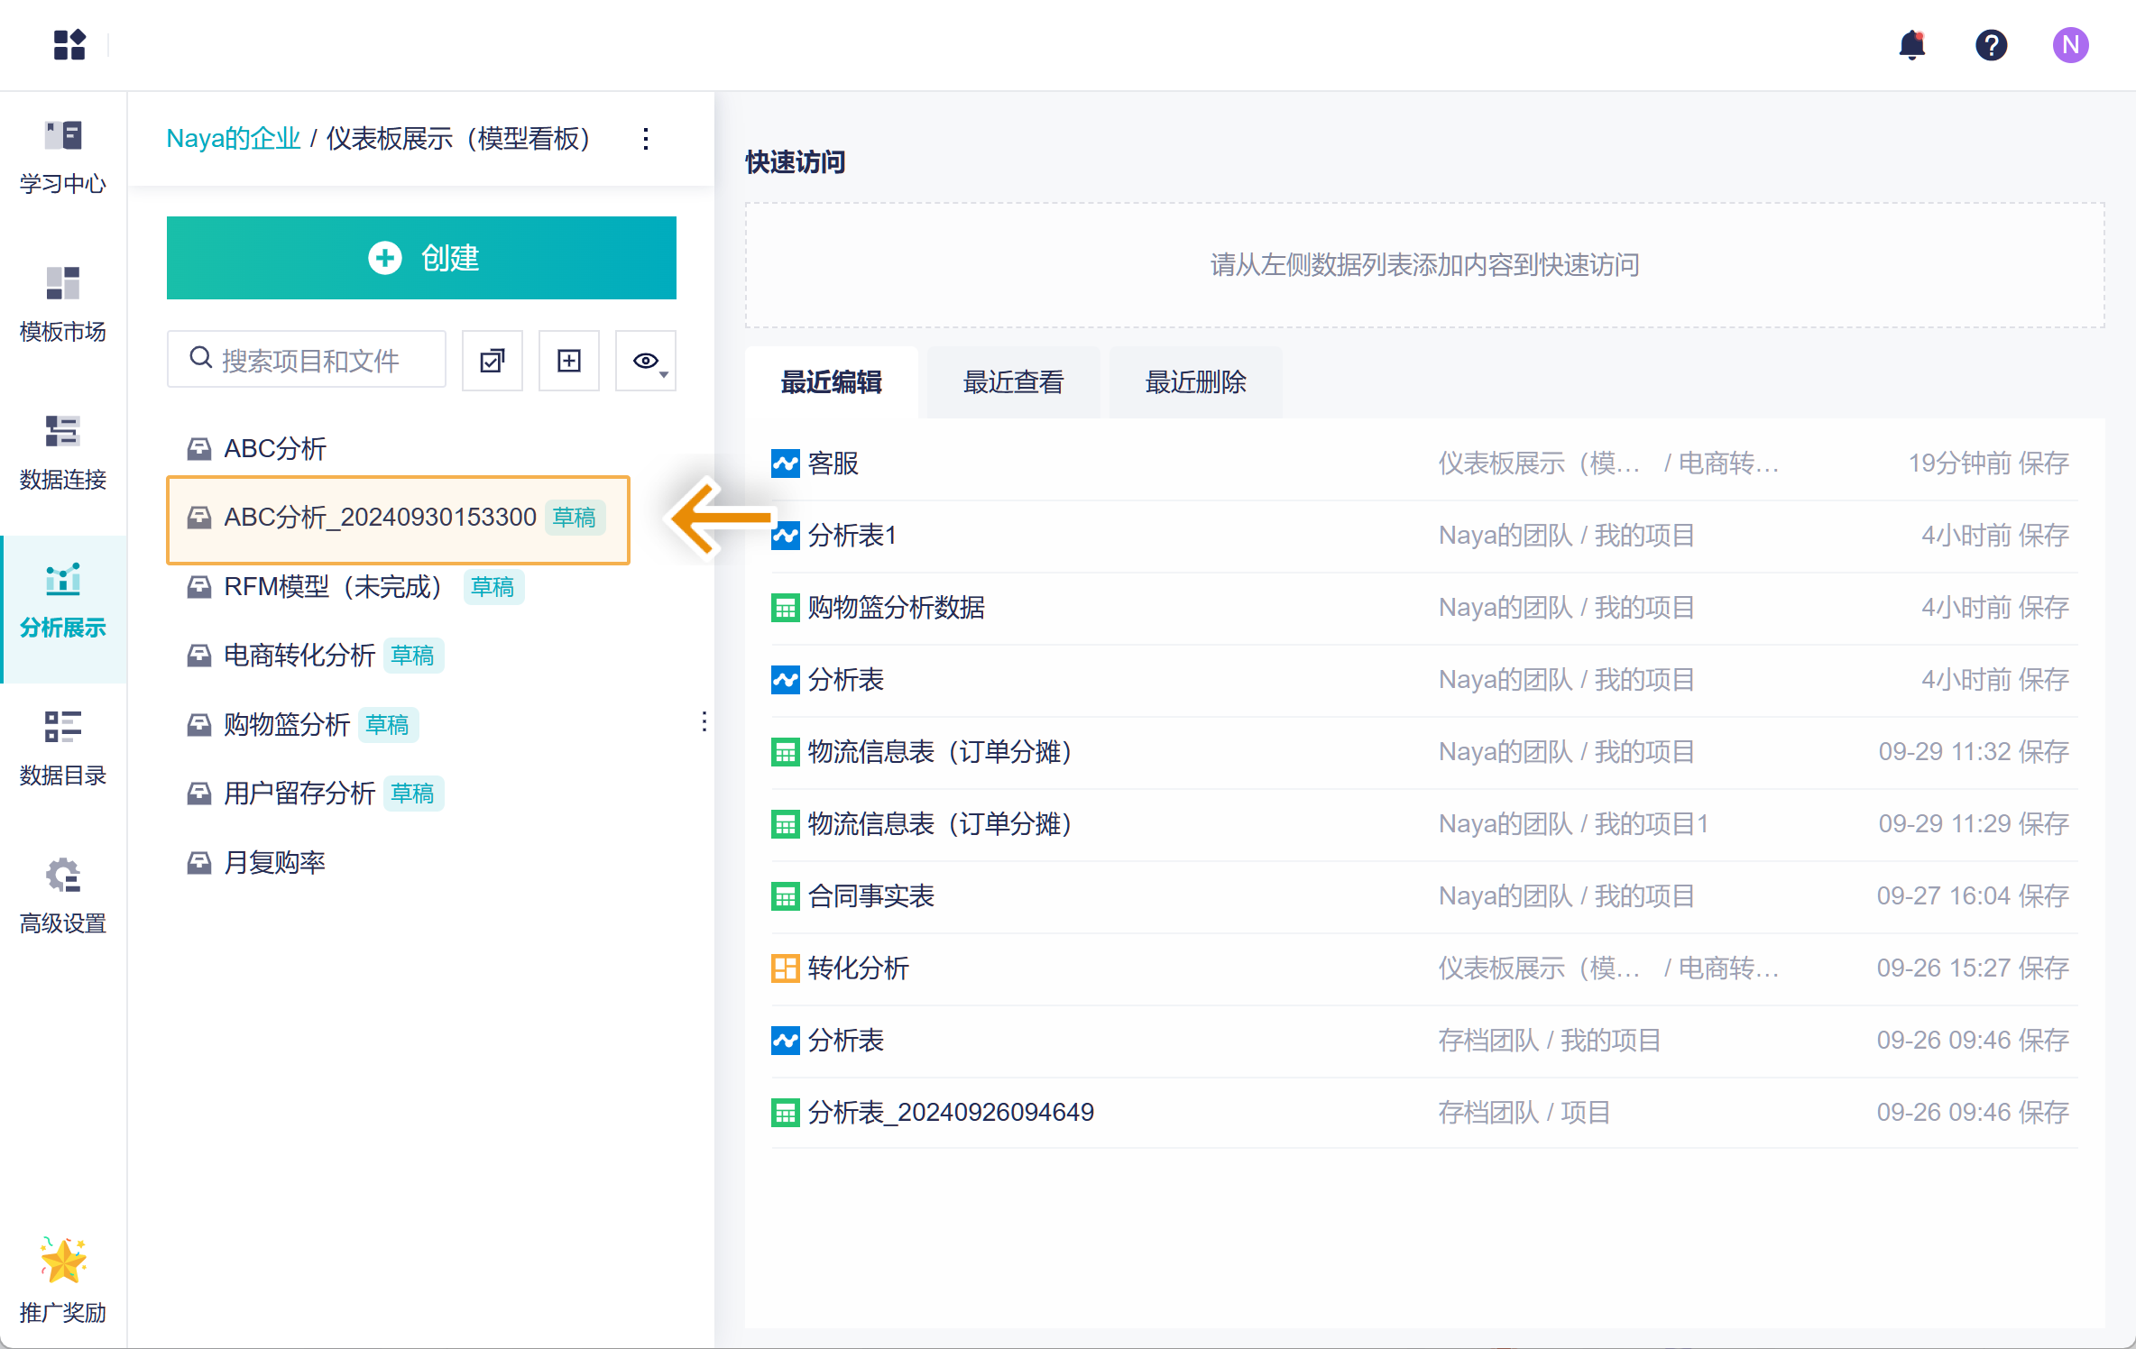Screen dimensions: 2136x1349
Task: Open 模板市场 in the sidebar
Action: (63, 306)
